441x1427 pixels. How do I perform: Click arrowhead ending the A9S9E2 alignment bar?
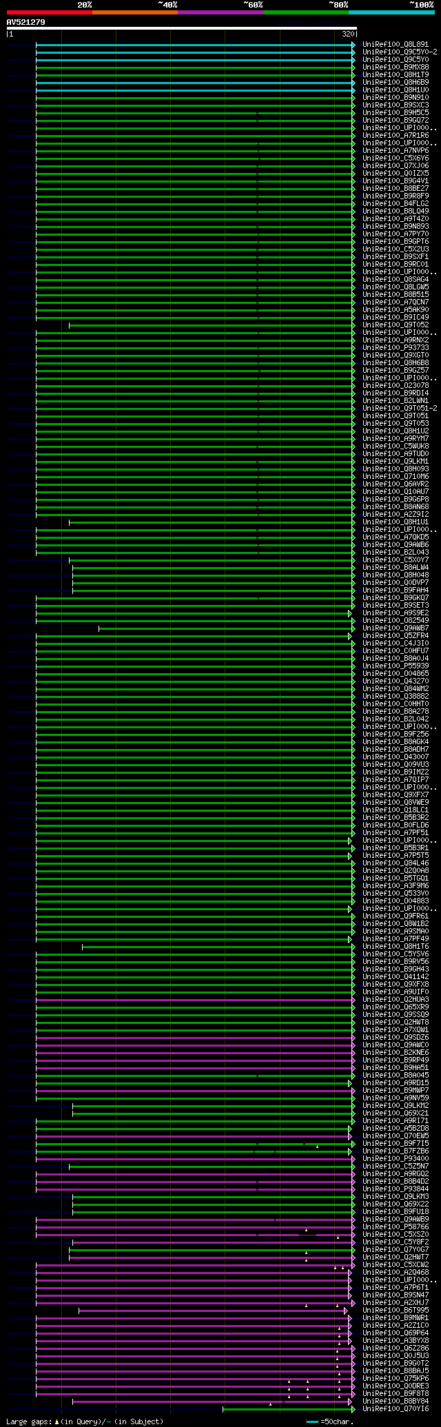pos(350,613)
